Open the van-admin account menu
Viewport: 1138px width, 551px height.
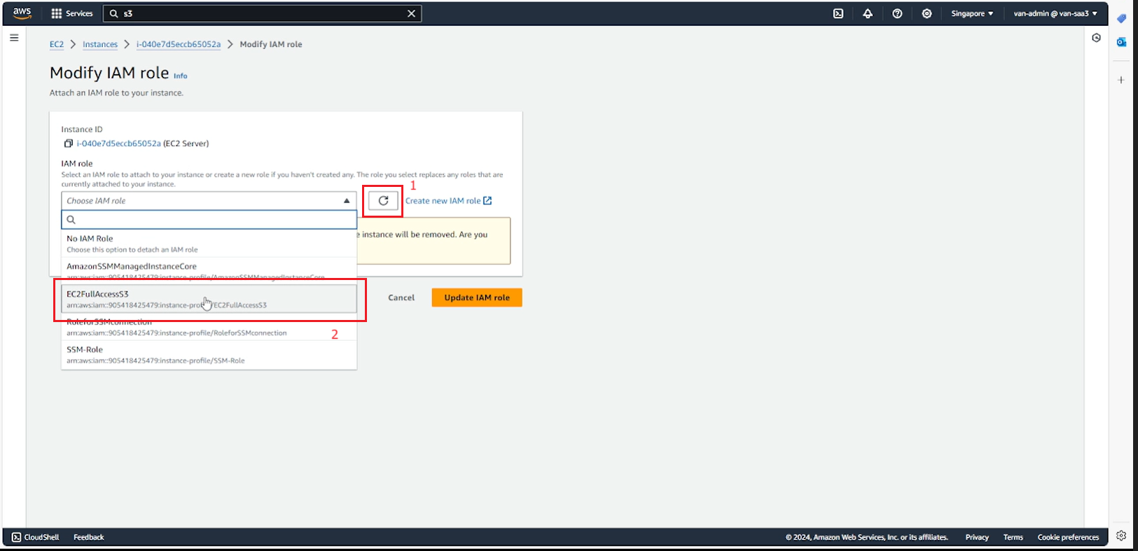click(x=1055, y=13)
